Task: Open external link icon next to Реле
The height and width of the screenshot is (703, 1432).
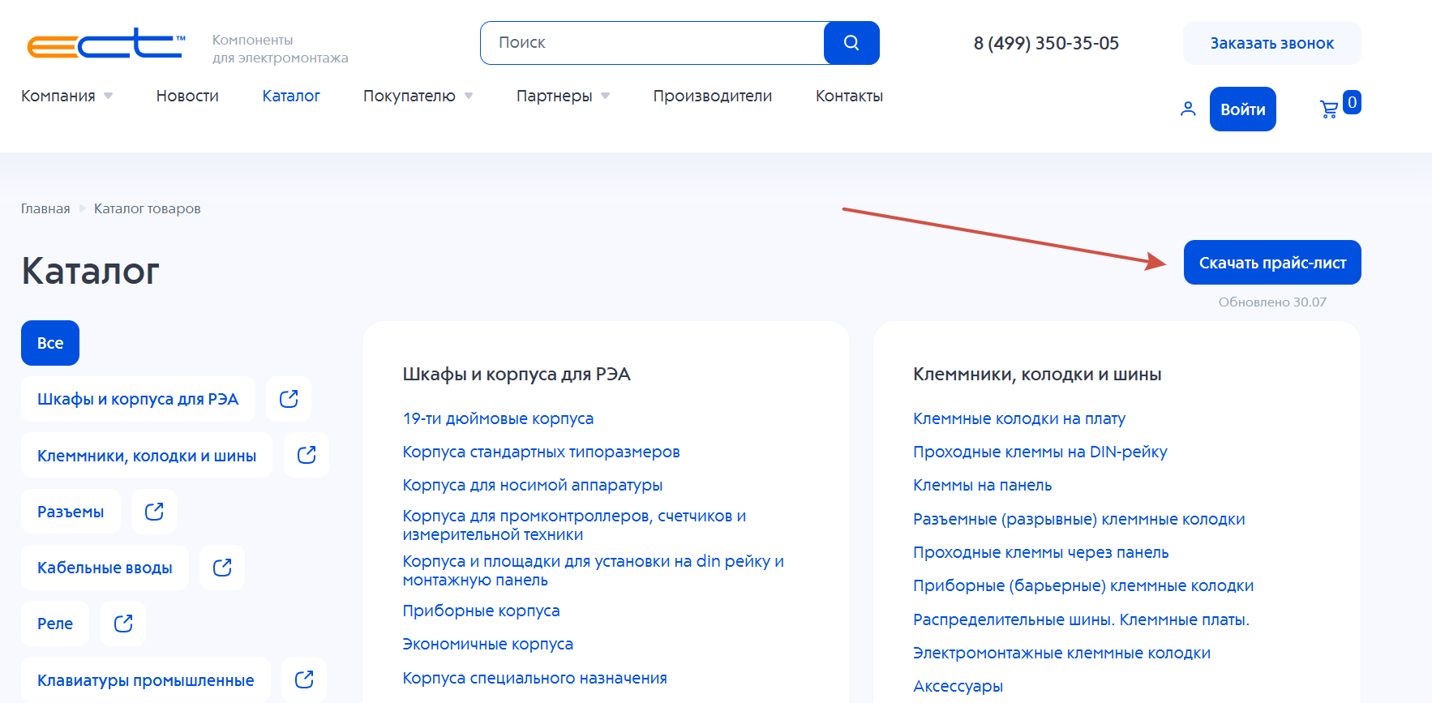Action: point(123,624)
